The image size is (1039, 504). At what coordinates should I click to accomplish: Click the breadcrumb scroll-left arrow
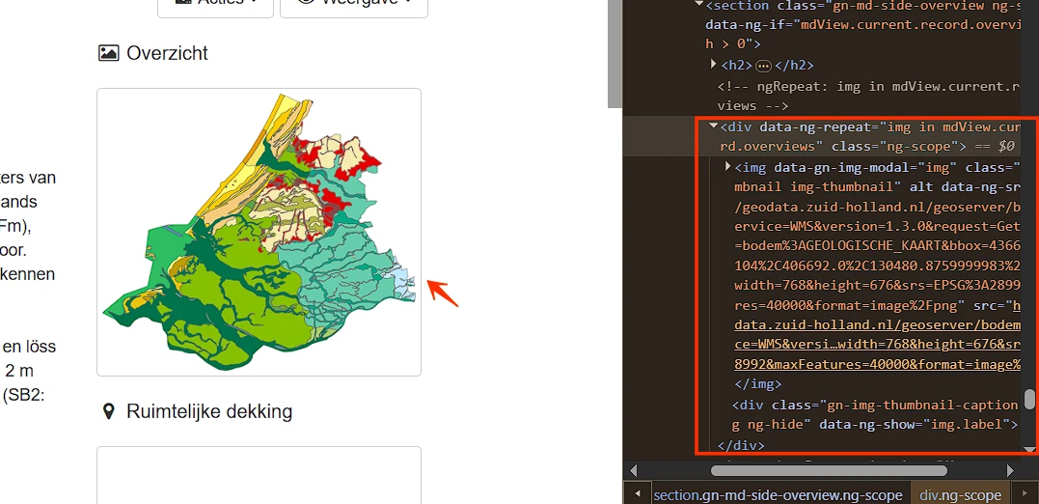point(638,494)
